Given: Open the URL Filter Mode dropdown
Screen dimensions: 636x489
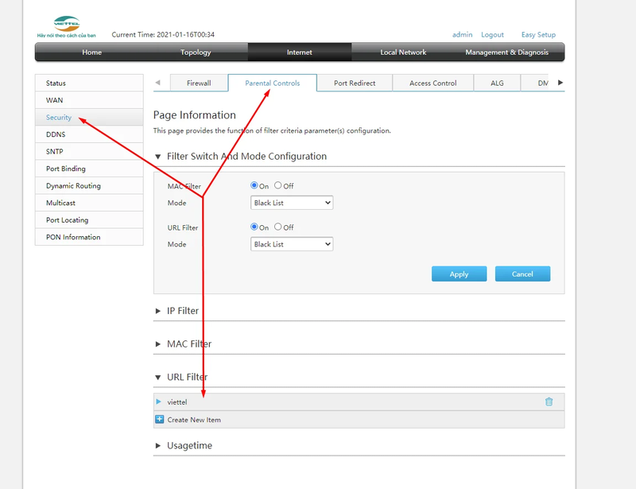Looking at the screenshot, I should 292,244.
